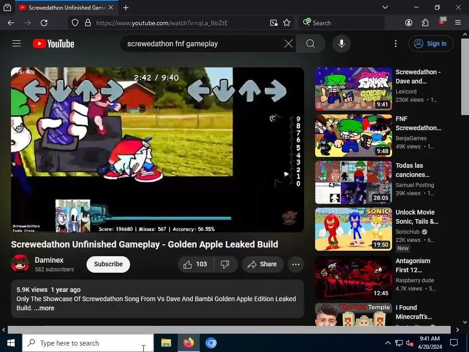Open Antagonism First 12 video thumbnail
Image resolution: width=469 pixels, height=352 pixels.
click(x=353, y=277)
